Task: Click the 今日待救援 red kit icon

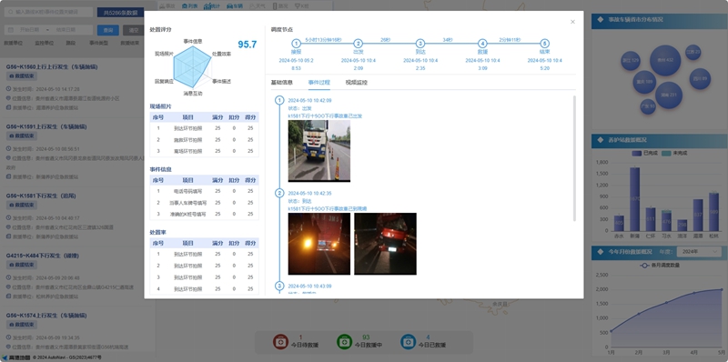Action: tap(280, 342)
